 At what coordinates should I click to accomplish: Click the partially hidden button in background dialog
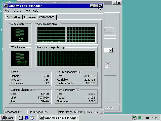click(x=109, y=30)
